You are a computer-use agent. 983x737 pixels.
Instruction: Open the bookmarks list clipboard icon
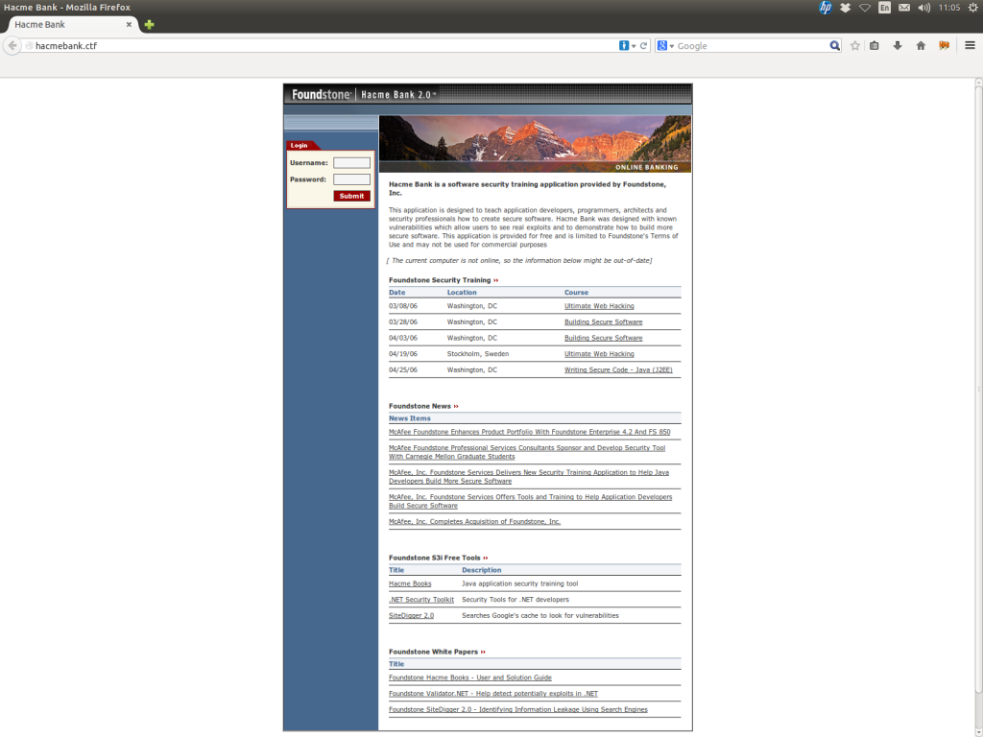point(875,45)
